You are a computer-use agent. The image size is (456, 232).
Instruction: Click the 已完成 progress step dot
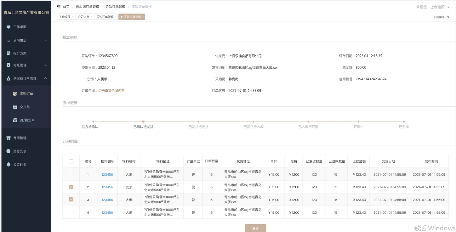404,122
